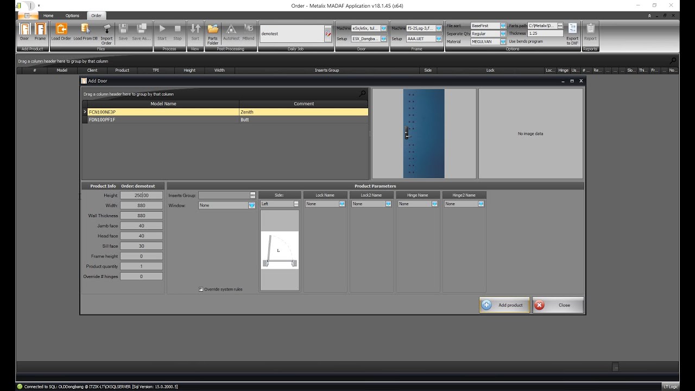Click the AutoNest post-processing icon
The height and width of the screenshot is (391, 695).
[231, 29]
